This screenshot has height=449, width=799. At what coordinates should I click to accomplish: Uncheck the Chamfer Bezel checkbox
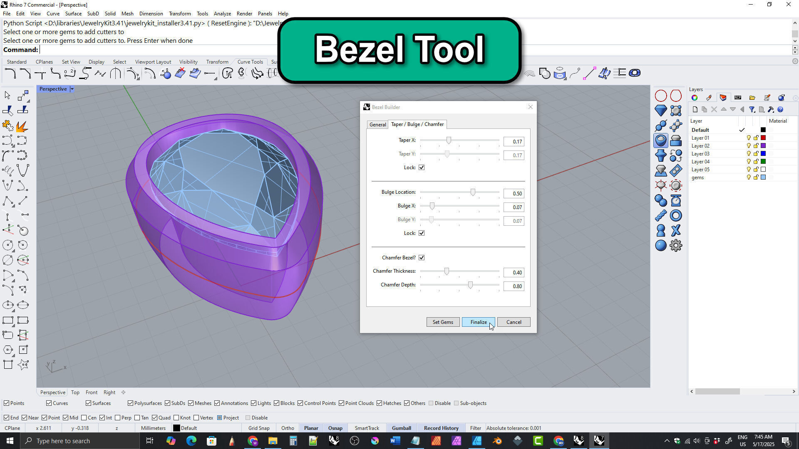point(422,258)
